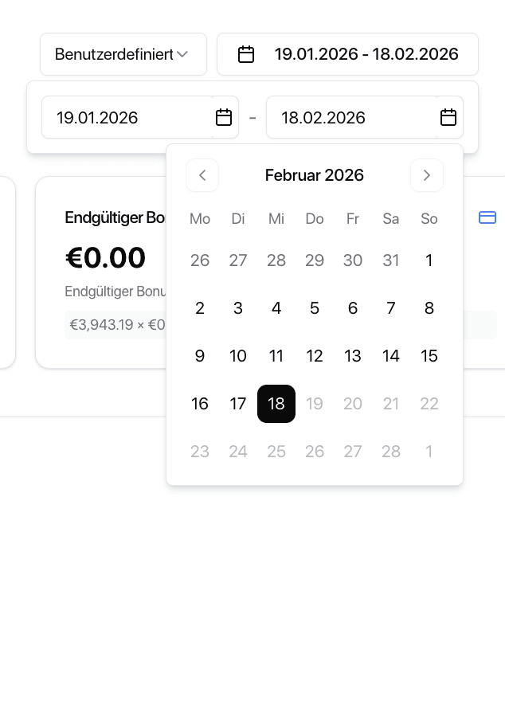
Task: Select February 14 in the calendar
Action: point(391,356)
